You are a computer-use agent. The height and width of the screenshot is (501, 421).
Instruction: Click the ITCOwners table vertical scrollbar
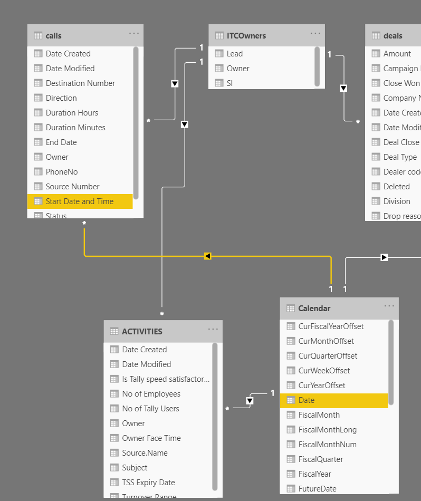click(317, 66)
